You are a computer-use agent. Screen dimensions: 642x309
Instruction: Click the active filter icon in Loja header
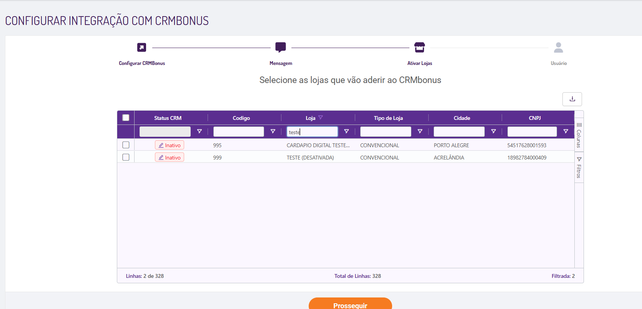point(321,118)
